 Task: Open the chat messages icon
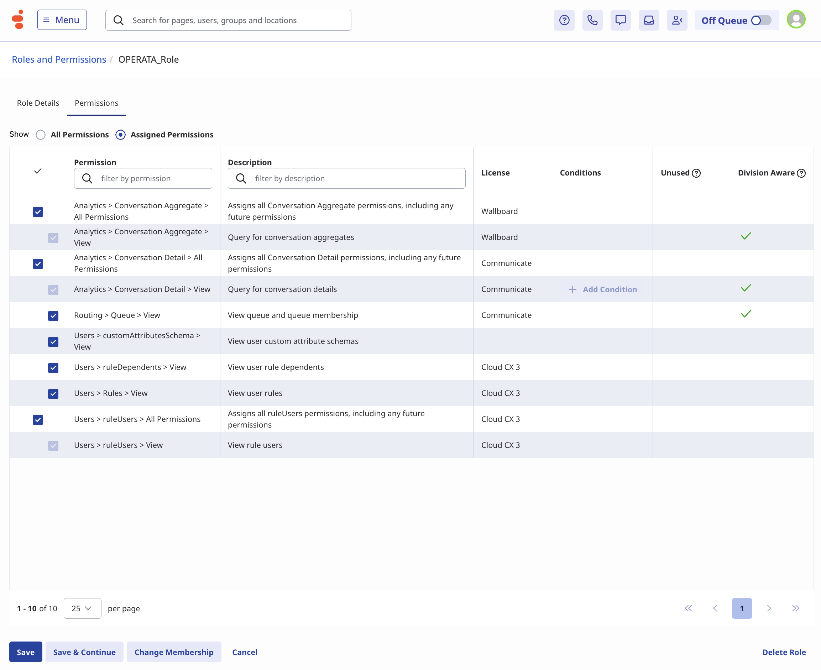coord(620,20)
